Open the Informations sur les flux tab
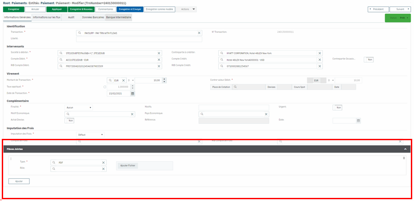Screen dimensions: 414x201 47,17
